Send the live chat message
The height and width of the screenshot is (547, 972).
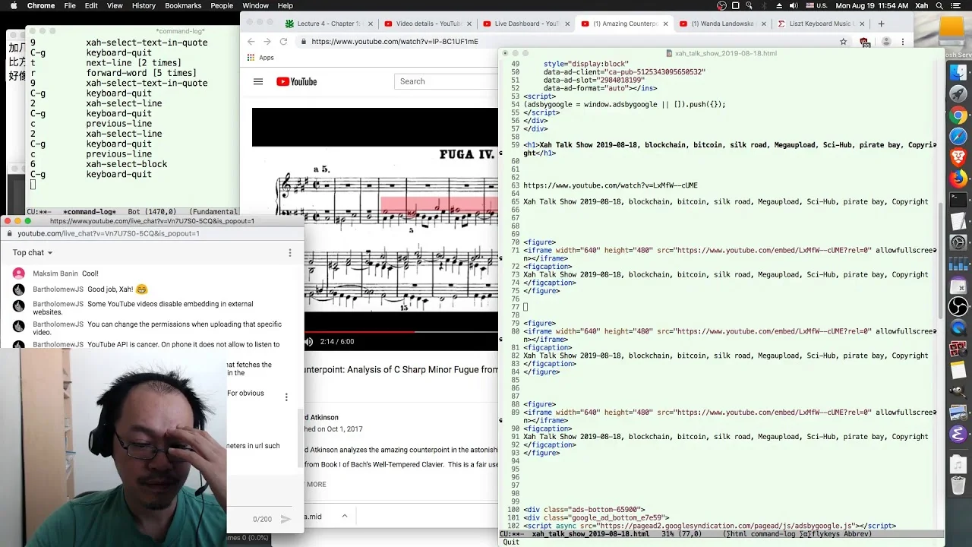click(x=286, y=519)
